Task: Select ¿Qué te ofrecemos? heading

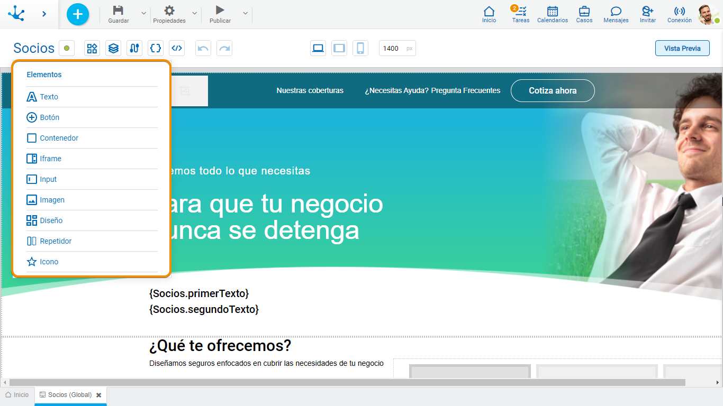Action: [x=220, y=346]
